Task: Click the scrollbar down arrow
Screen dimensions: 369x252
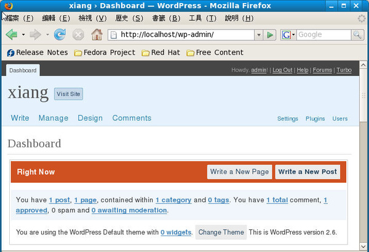Action: (x=363, y=246)
